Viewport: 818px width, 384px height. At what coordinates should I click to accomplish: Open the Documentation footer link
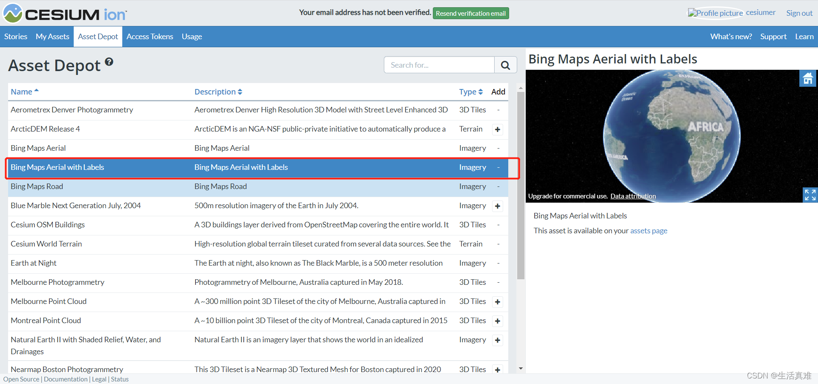(66, 379)
